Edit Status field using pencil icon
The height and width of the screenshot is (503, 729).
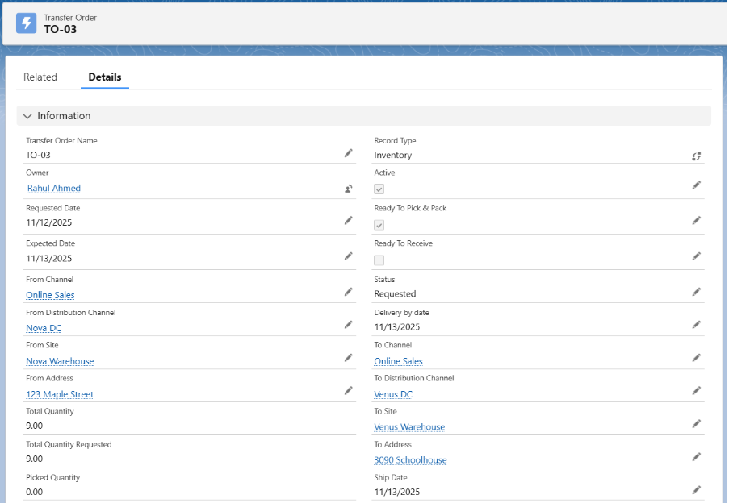tap(696, 292)
